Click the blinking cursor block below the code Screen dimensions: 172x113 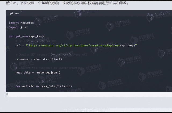[x=7, y=94]
